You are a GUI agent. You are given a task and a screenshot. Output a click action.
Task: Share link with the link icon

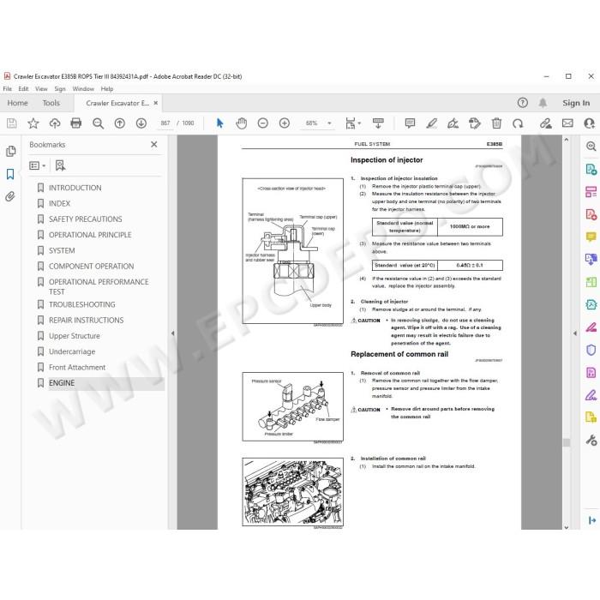546,123
